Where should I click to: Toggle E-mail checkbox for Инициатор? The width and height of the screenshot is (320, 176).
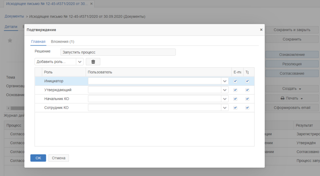[x=235, y=81]
